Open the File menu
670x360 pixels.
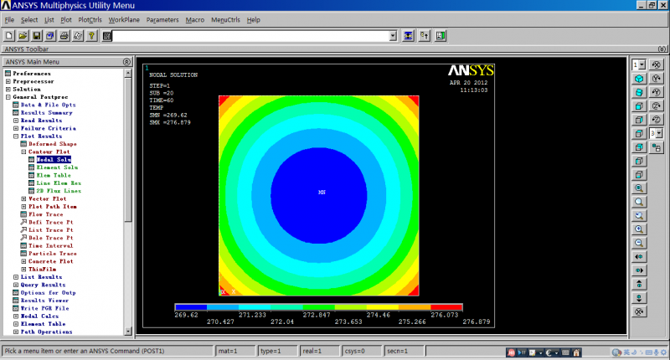coord(9,19)
